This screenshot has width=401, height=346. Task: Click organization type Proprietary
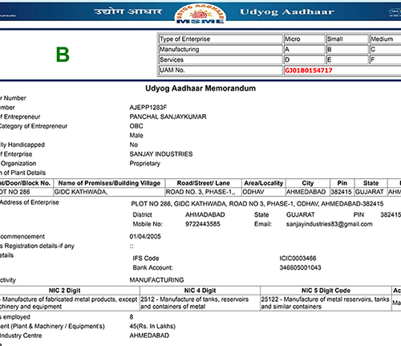click(145, 164)
